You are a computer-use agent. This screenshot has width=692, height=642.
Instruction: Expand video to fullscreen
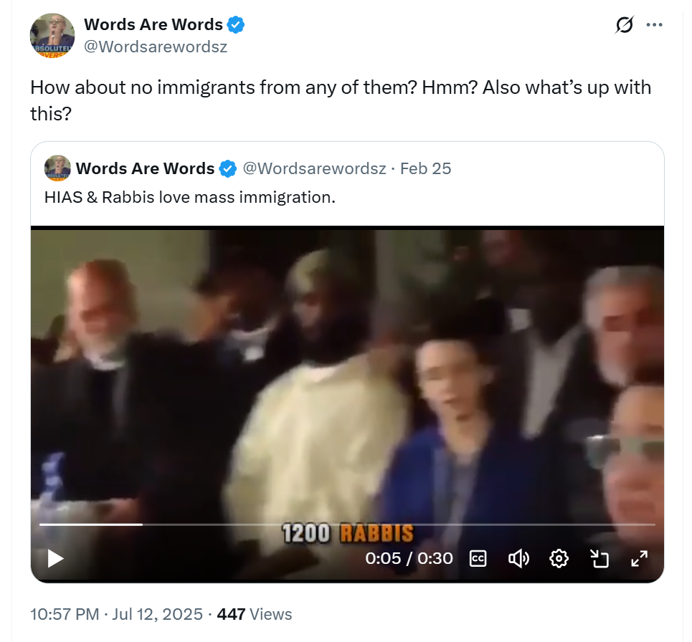640,559
